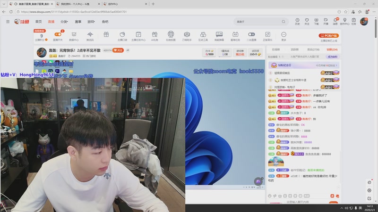Click the orange 关注 follow button

(x=118, y=50)
